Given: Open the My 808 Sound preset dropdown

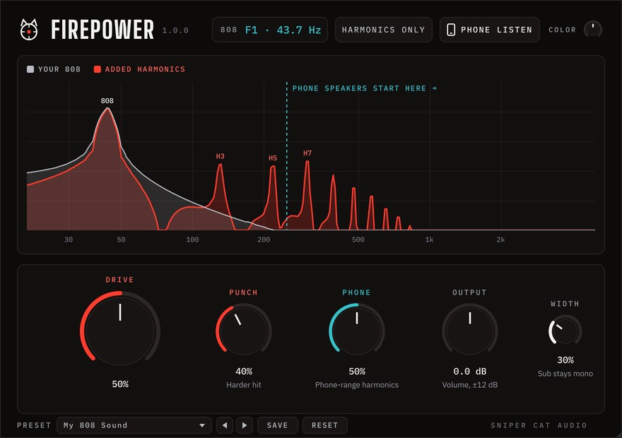Looking at the screenshot, I should coord(134,425).
